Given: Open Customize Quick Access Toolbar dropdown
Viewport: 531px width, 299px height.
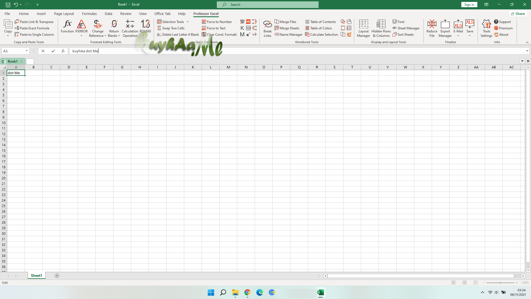Looking at the screenshot, I should point(37,5).
